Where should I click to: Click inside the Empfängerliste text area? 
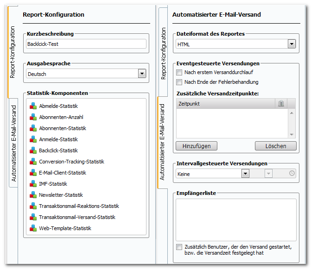236,220
